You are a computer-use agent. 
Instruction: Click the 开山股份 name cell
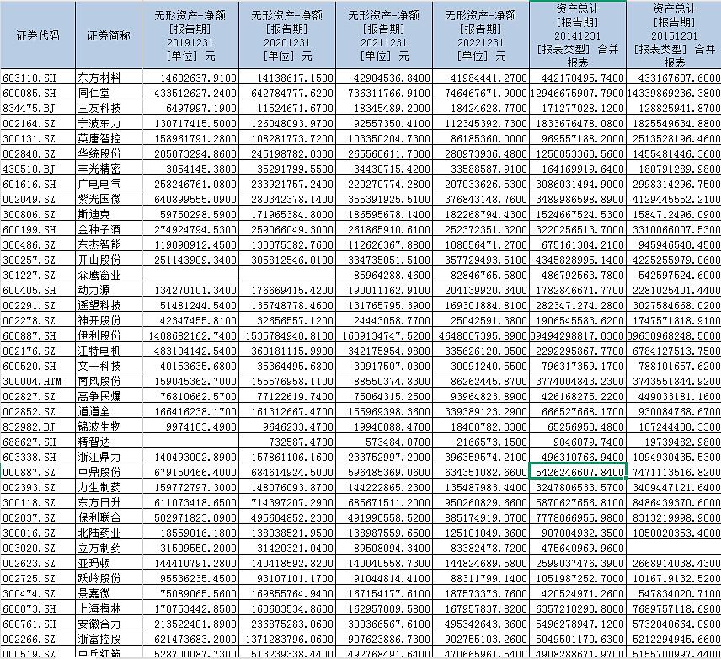pyautogui.click(x=109, y=260)
